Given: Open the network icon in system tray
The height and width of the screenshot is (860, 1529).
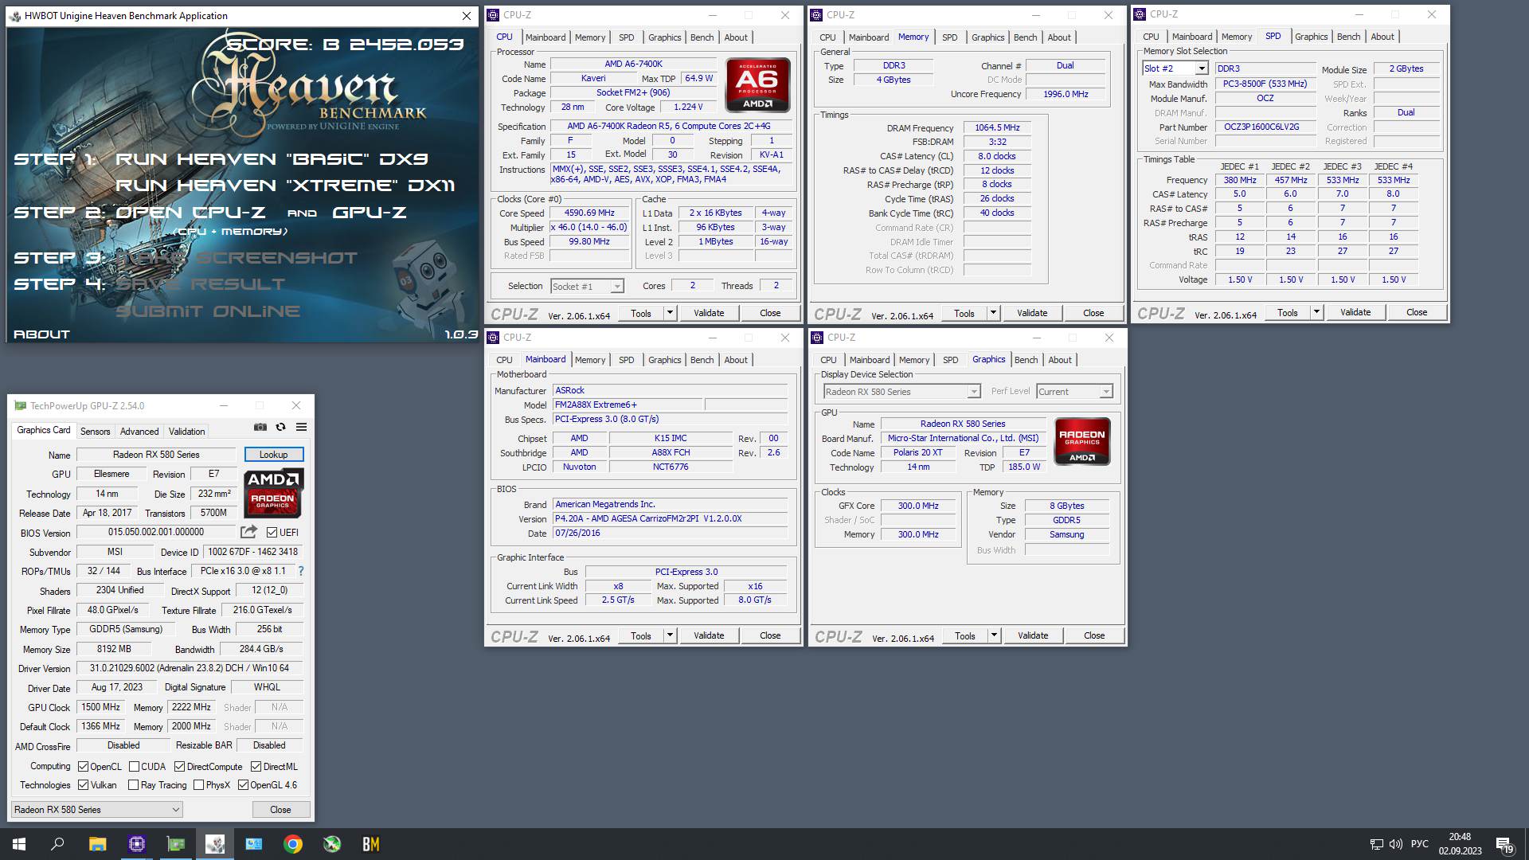Looking at the screenshot, I should (1376, 844).
